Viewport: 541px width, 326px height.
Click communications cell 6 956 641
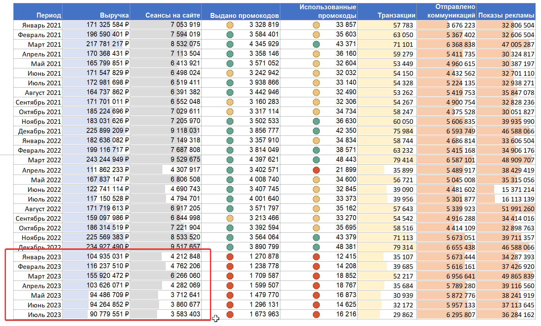[x=447, y=276]
